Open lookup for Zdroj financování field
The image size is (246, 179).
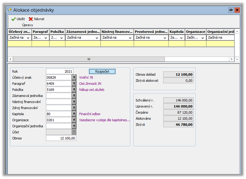pyautogui.click(x=74, y=108)
